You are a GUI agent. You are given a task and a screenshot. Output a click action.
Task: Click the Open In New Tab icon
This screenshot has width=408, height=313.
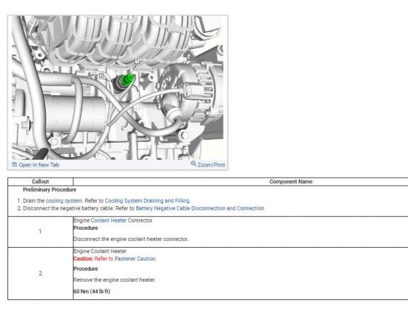point(14,165)
